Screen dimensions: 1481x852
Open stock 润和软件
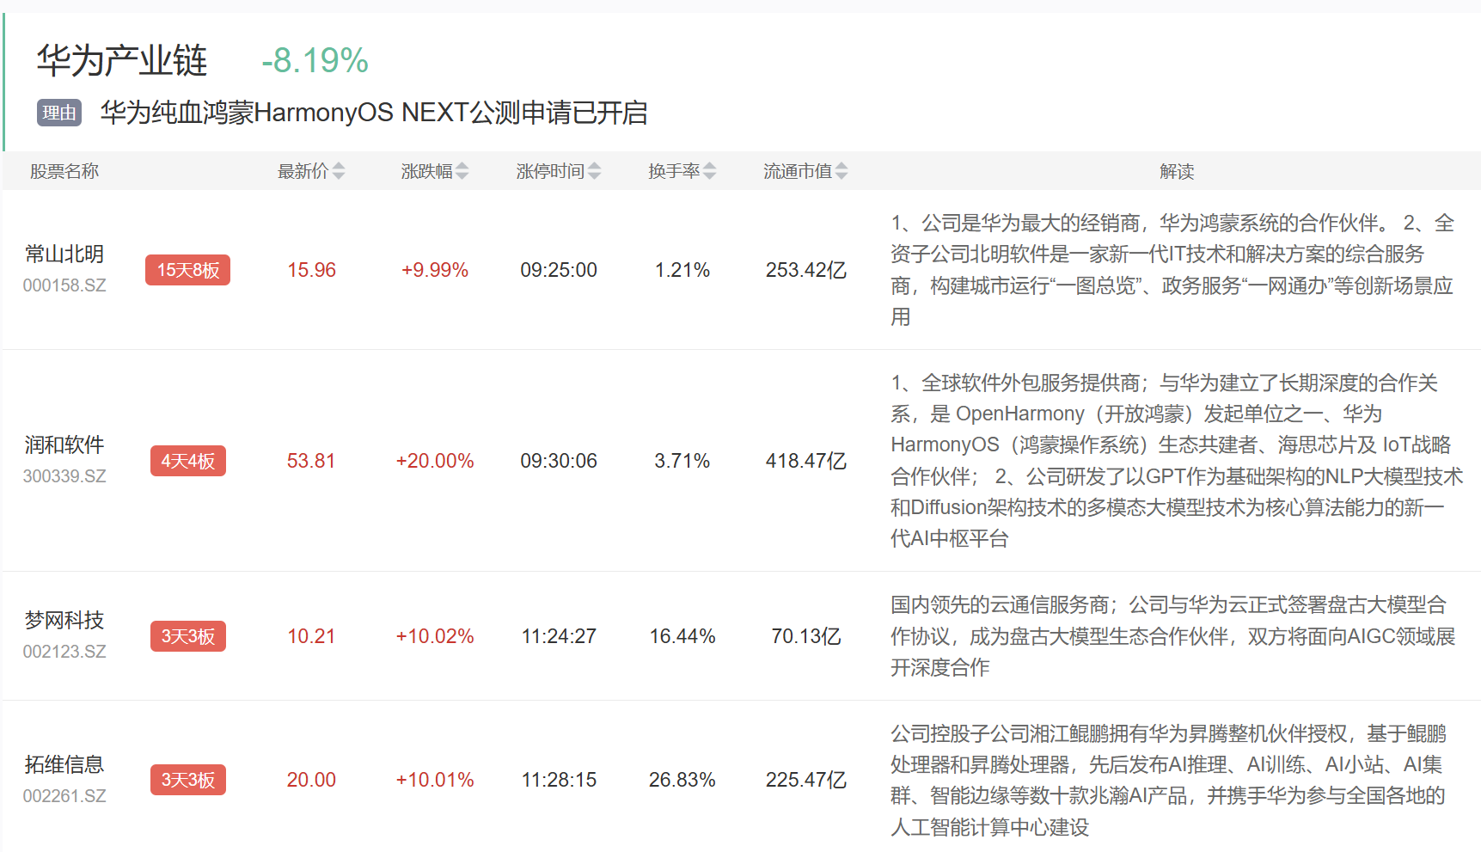(64, 444)
